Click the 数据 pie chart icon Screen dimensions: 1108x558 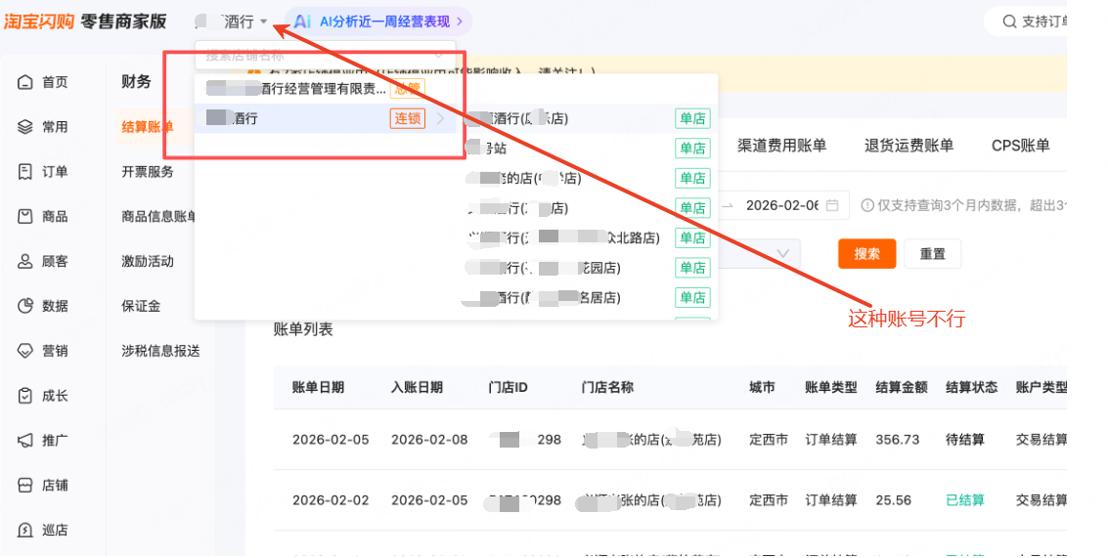pos(24,306)
